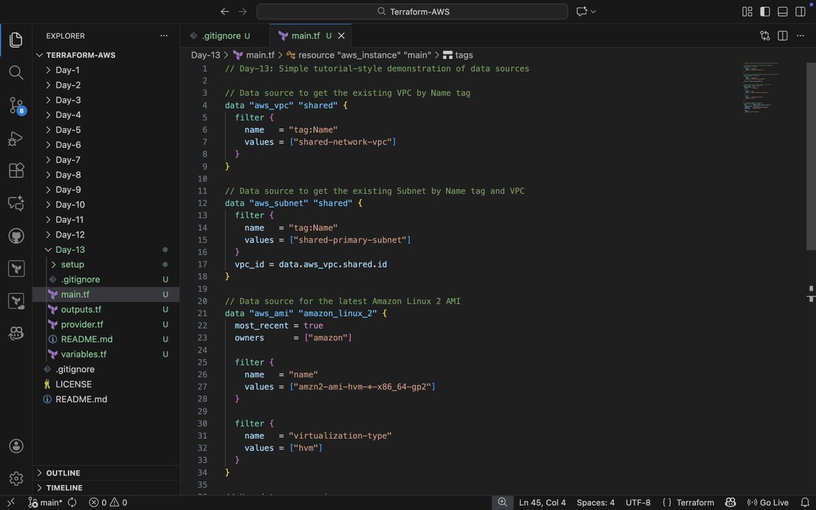Go forward using the title bar arrow

(243, 12)
